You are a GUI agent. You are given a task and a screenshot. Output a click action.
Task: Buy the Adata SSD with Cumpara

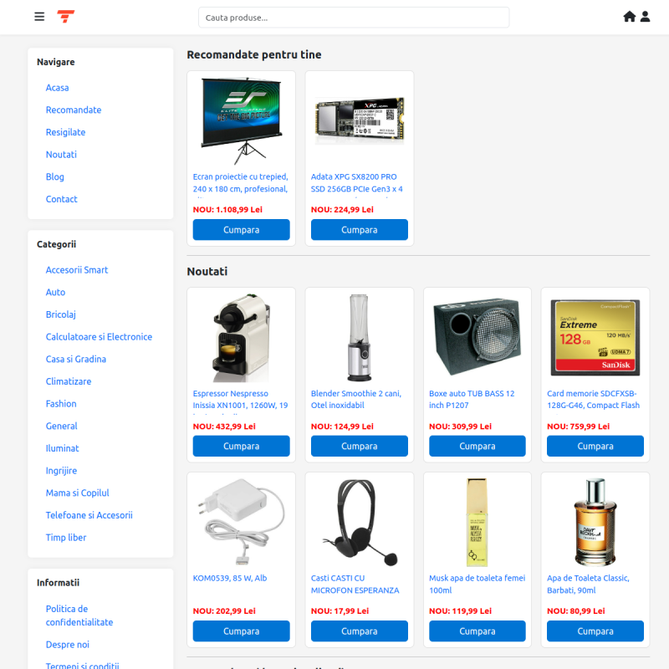click(x=360, y=230)
